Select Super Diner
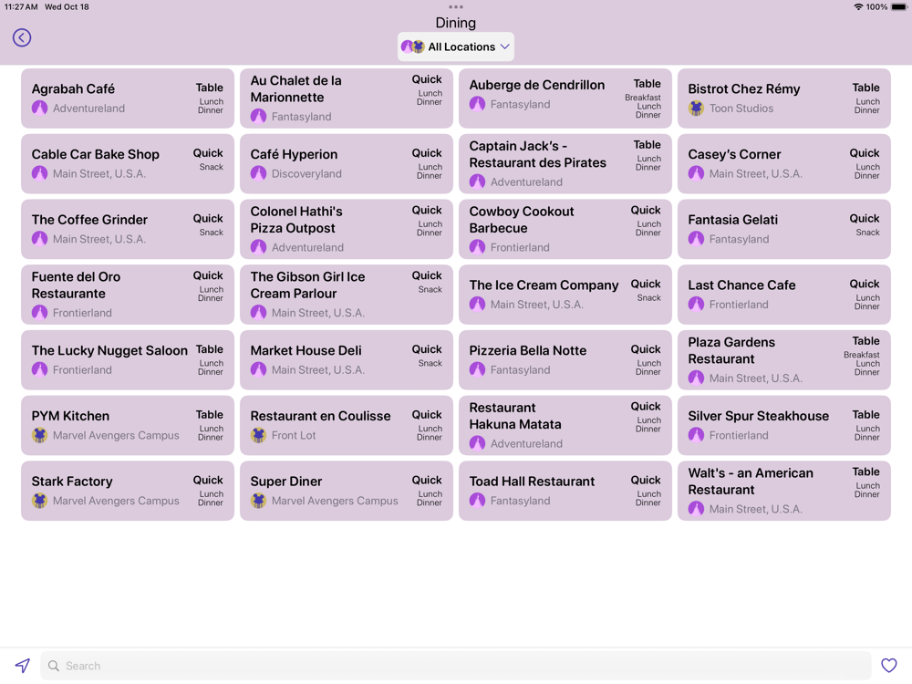Viewport: 912px width, 684px height. [x=346, y=491]
